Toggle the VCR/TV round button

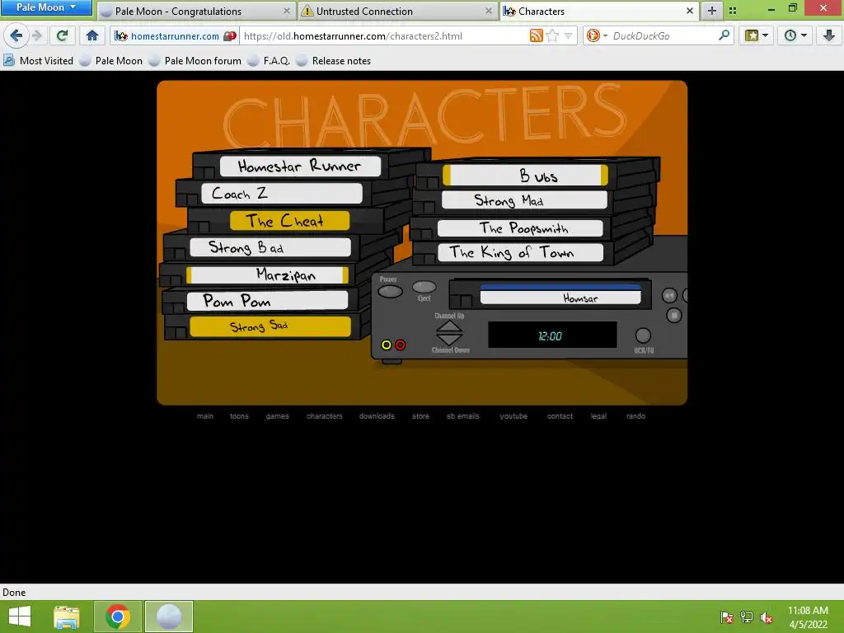(643, 335)
